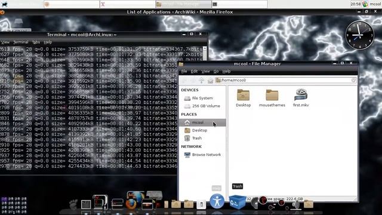Image resolution: width=382 pixels, height=215 pixels.
Task: Click the blue recycle bin dock icon
Action: point(238,202)
